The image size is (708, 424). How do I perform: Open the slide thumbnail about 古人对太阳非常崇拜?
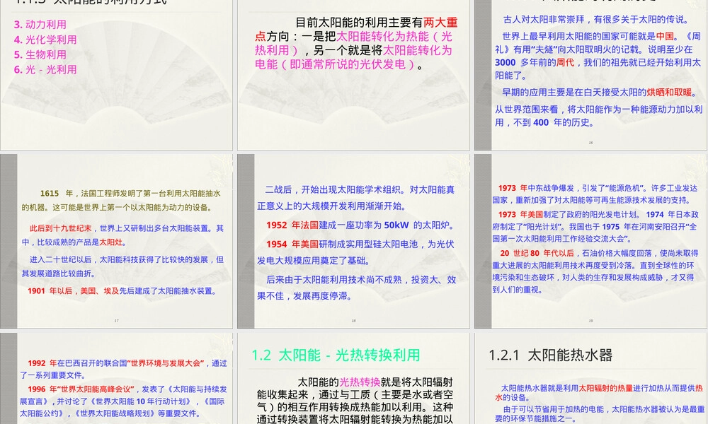[x=591, y=75]
